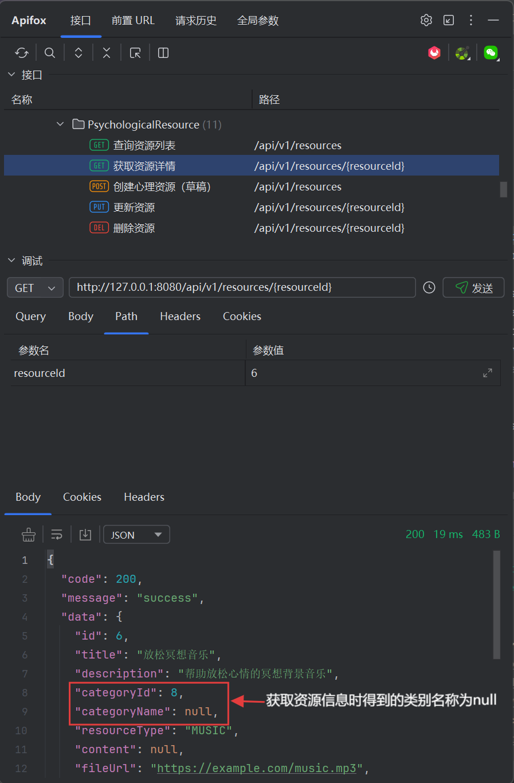Open the GET method dropdown
Image resolution: width=514 pixels, height=783 pixels.
pyautogui.click(x=35, y=287)
